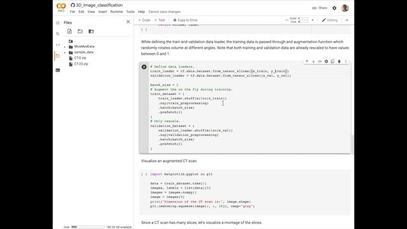Click the RAM usage bar
407x229 pixels.
pyautogui.click(x=303, y=18)
